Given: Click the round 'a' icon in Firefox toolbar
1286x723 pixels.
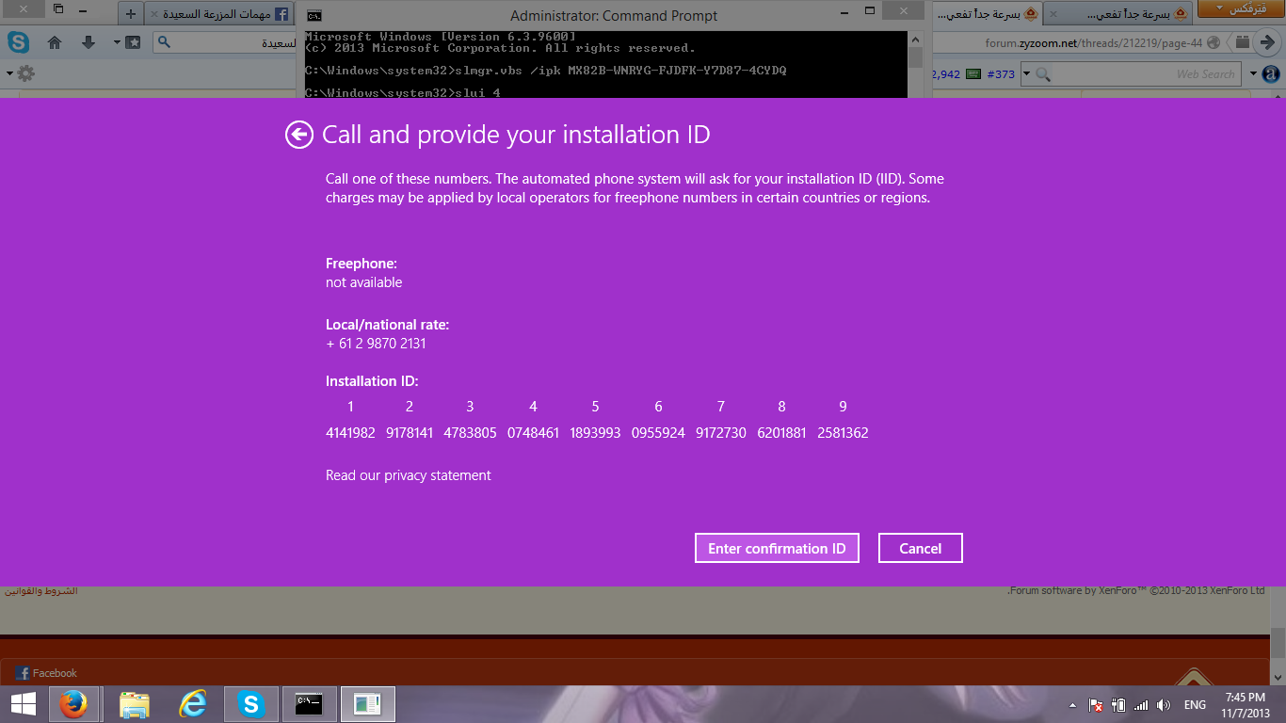Looking at the screenshot, I should (x=1272, y=74).
